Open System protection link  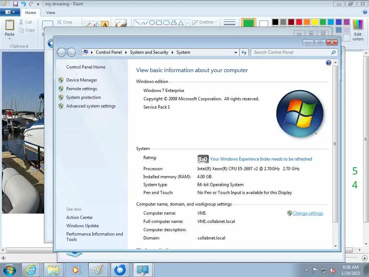click(83, 97)
